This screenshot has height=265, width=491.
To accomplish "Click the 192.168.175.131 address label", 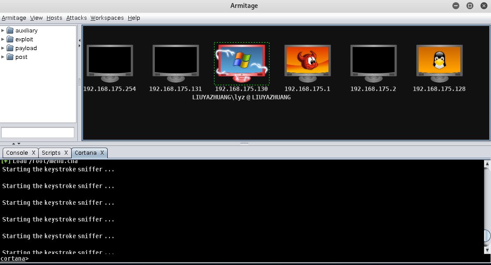I will pyautogui.click(x=175, y=89).
